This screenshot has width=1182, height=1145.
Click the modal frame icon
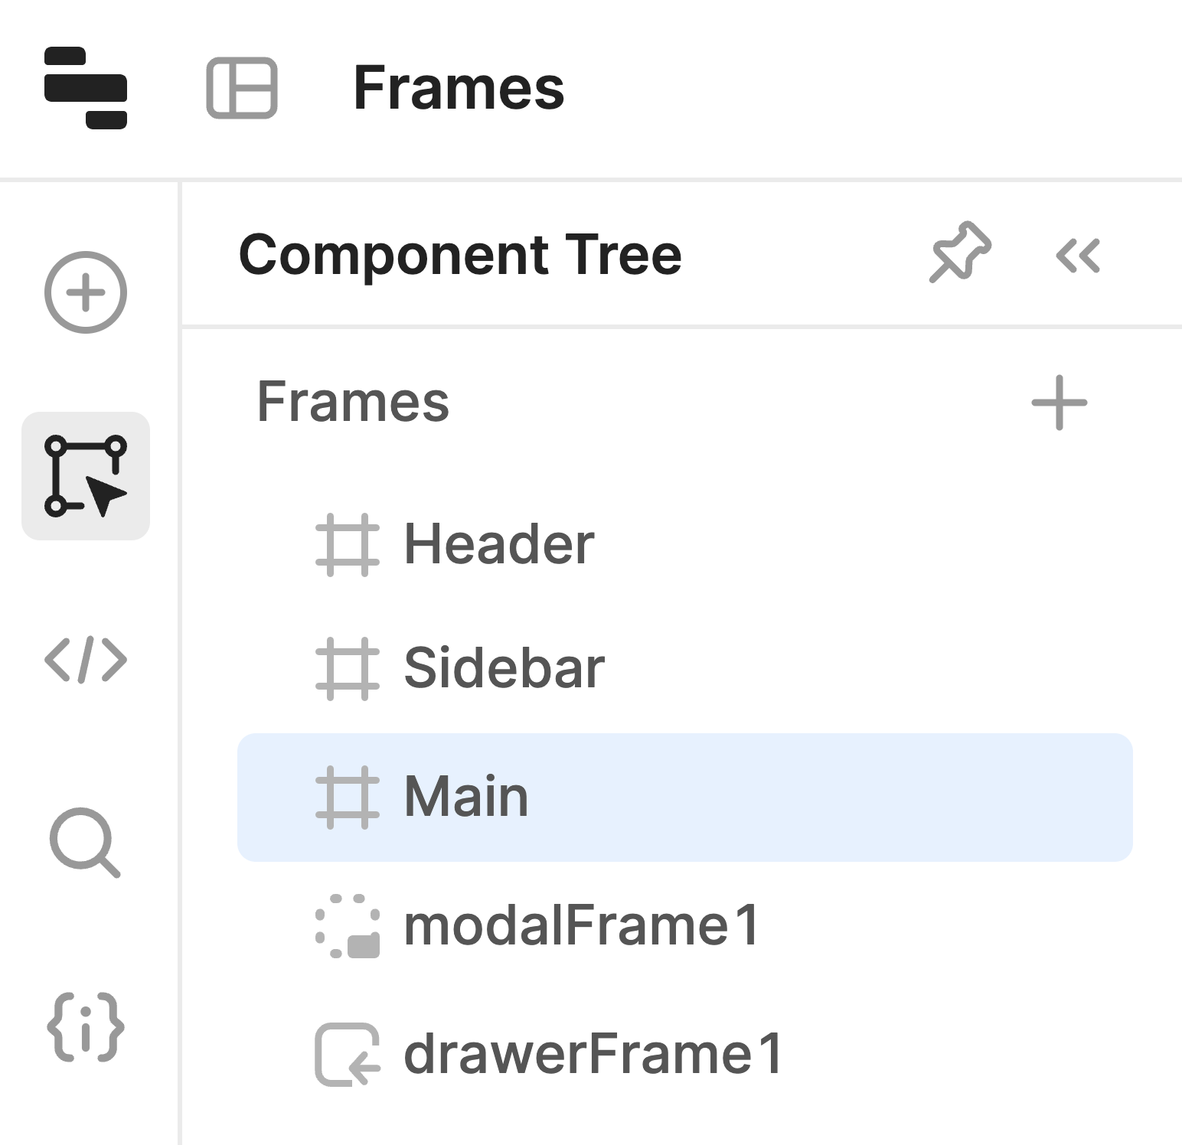click(x=348, y=926)
